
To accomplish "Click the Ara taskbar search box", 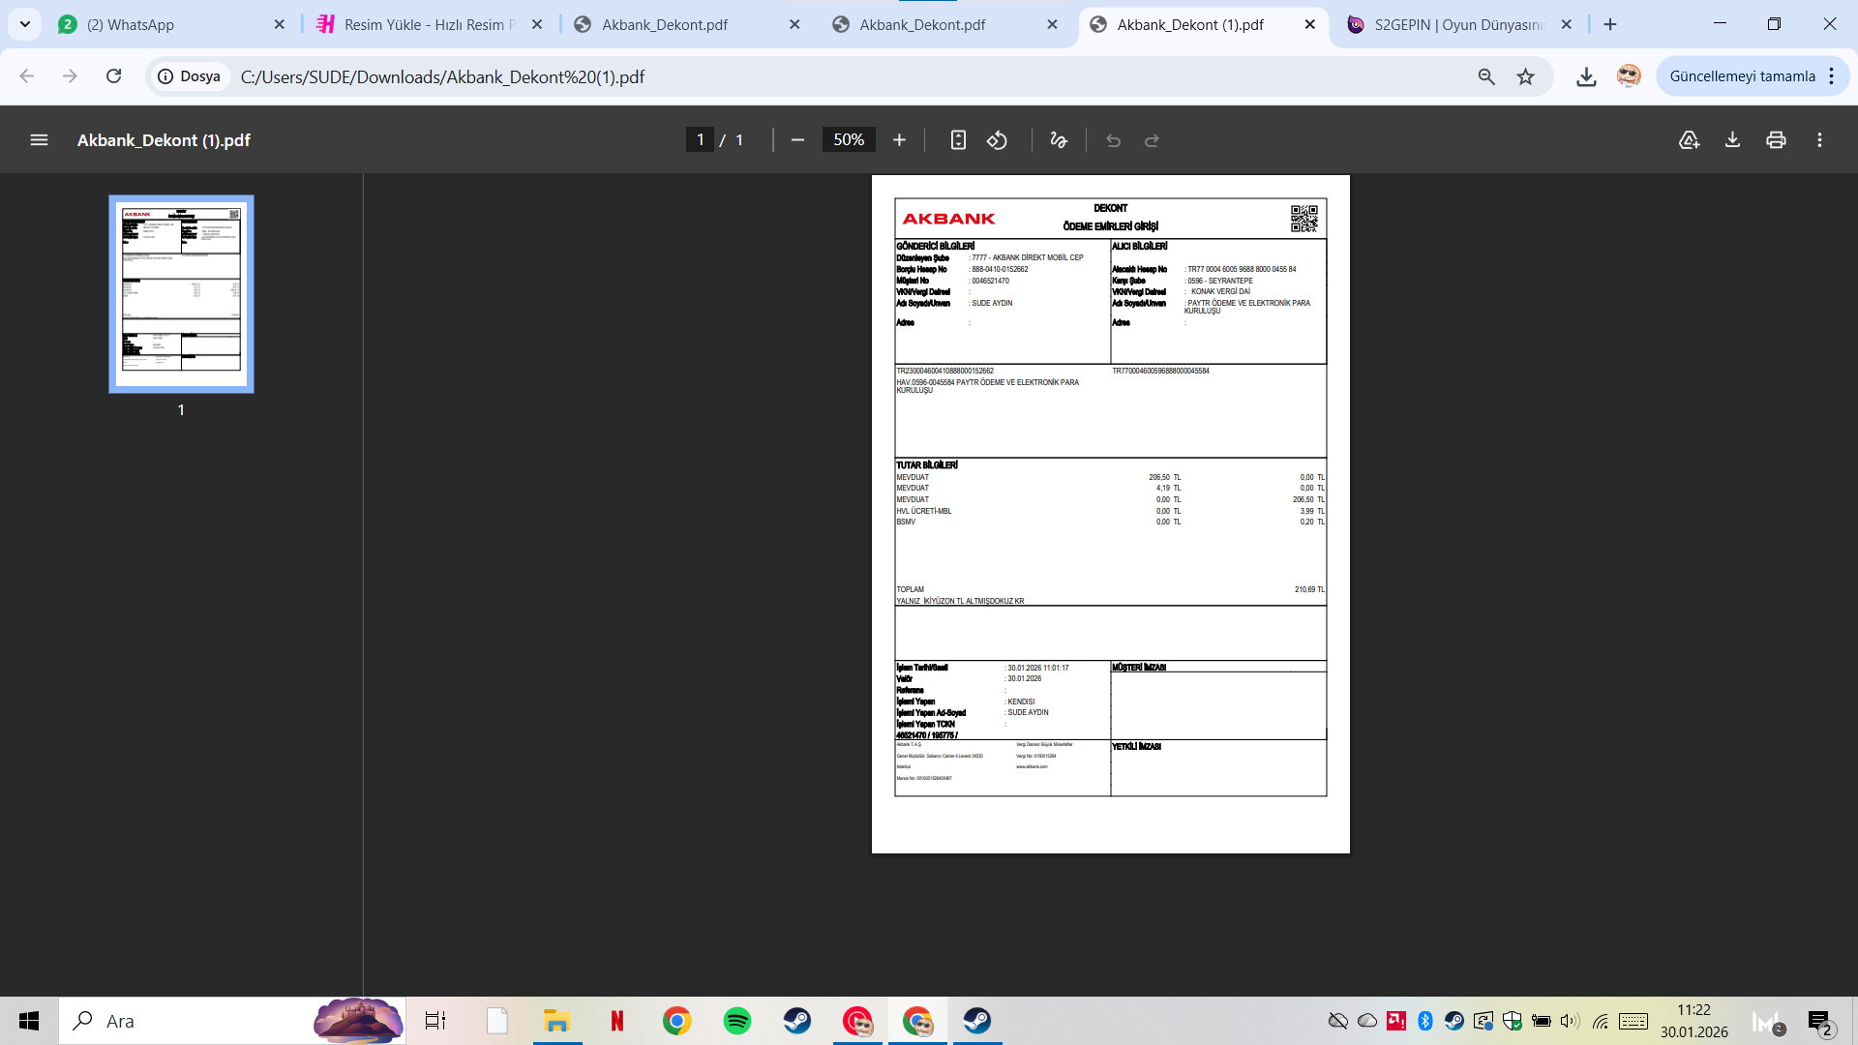I will coord(232,1021).
